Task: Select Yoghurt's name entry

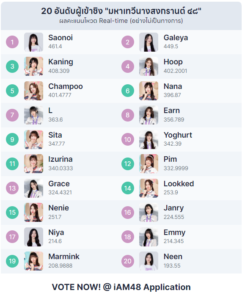Action: coord(178,135)
